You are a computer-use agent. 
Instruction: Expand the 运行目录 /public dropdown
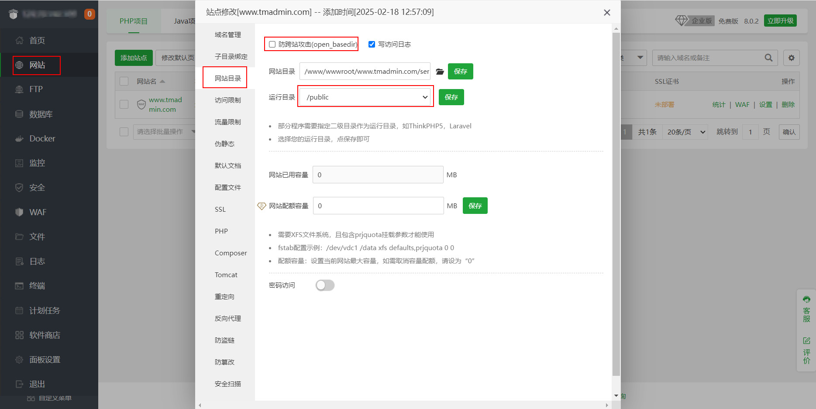366,97
